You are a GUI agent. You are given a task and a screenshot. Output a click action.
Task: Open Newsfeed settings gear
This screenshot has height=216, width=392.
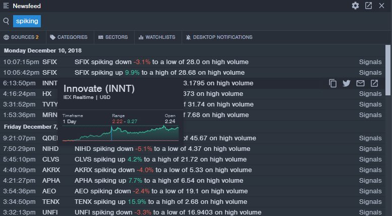(x=355, y=6)
